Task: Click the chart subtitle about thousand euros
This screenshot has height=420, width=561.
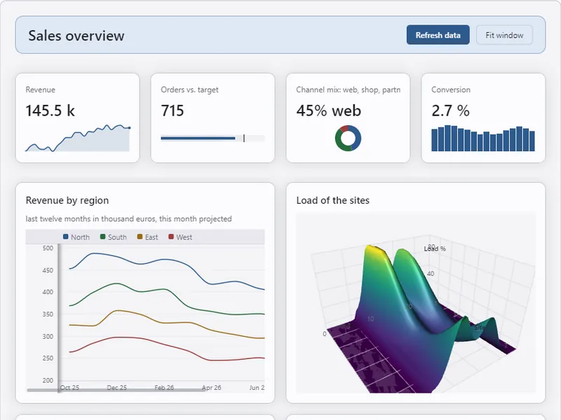Action: (x=128, y=218)
